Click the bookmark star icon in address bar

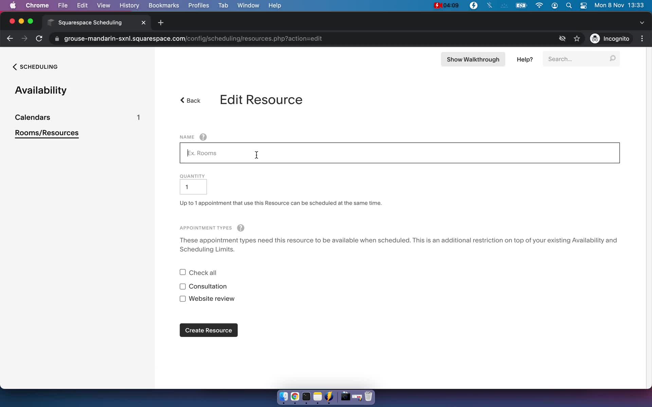coord(576,38)
